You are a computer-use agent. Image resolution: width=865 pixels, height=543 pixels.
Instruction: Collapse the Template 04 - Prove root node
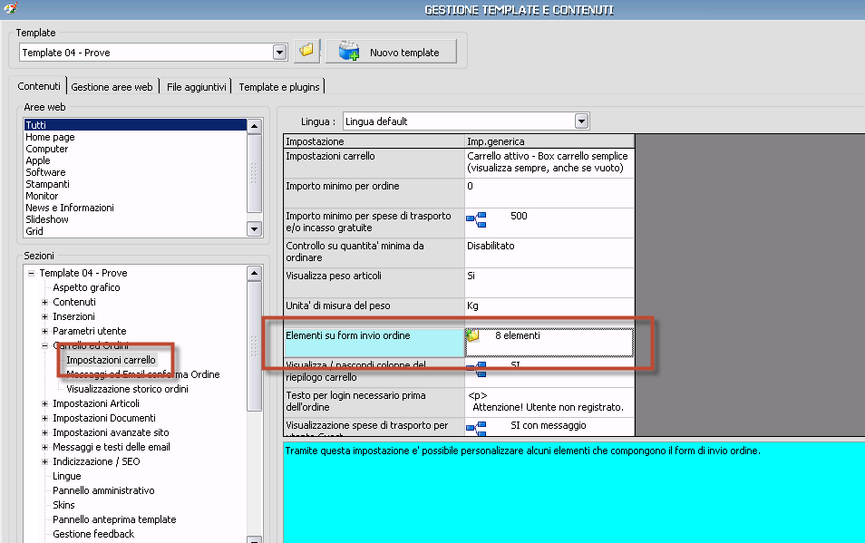coord(32,273)
